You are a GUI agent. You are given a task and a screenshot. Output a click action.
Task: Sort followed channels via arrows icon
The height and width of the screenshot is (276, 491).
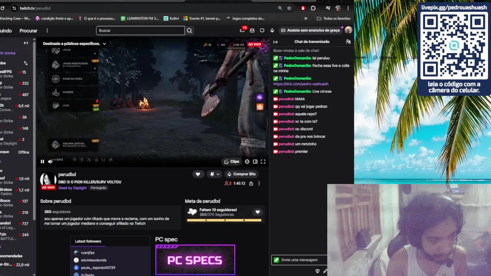tap(26, 63)
